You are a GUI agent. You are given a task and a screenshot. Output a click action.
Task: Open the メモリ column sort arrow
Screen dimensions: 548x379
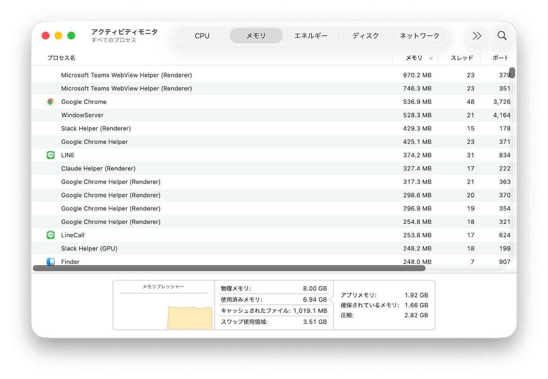coord(431,58)
